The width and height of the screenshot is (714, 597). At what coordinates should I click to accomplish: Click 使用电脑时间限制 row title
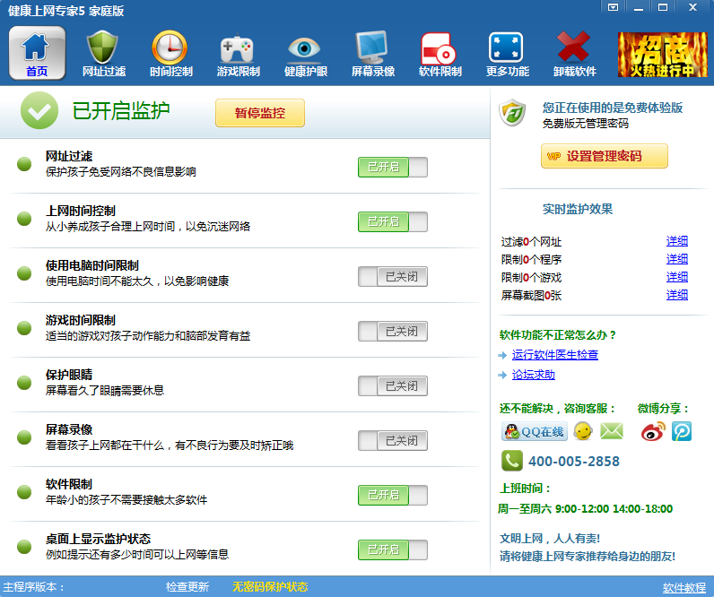pos(92,265)
